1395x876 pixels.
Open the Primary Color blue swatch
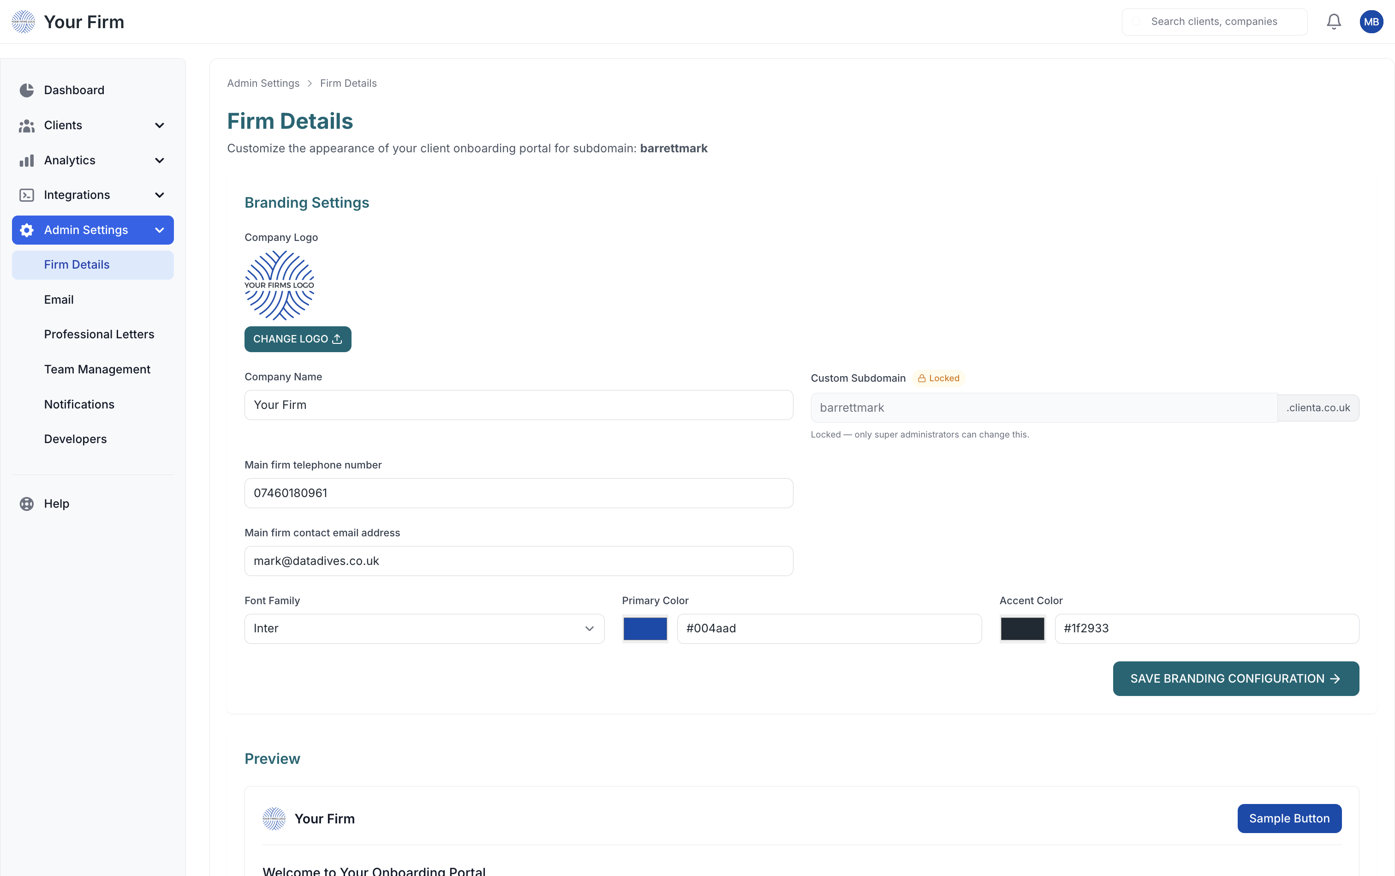(644, 629)
